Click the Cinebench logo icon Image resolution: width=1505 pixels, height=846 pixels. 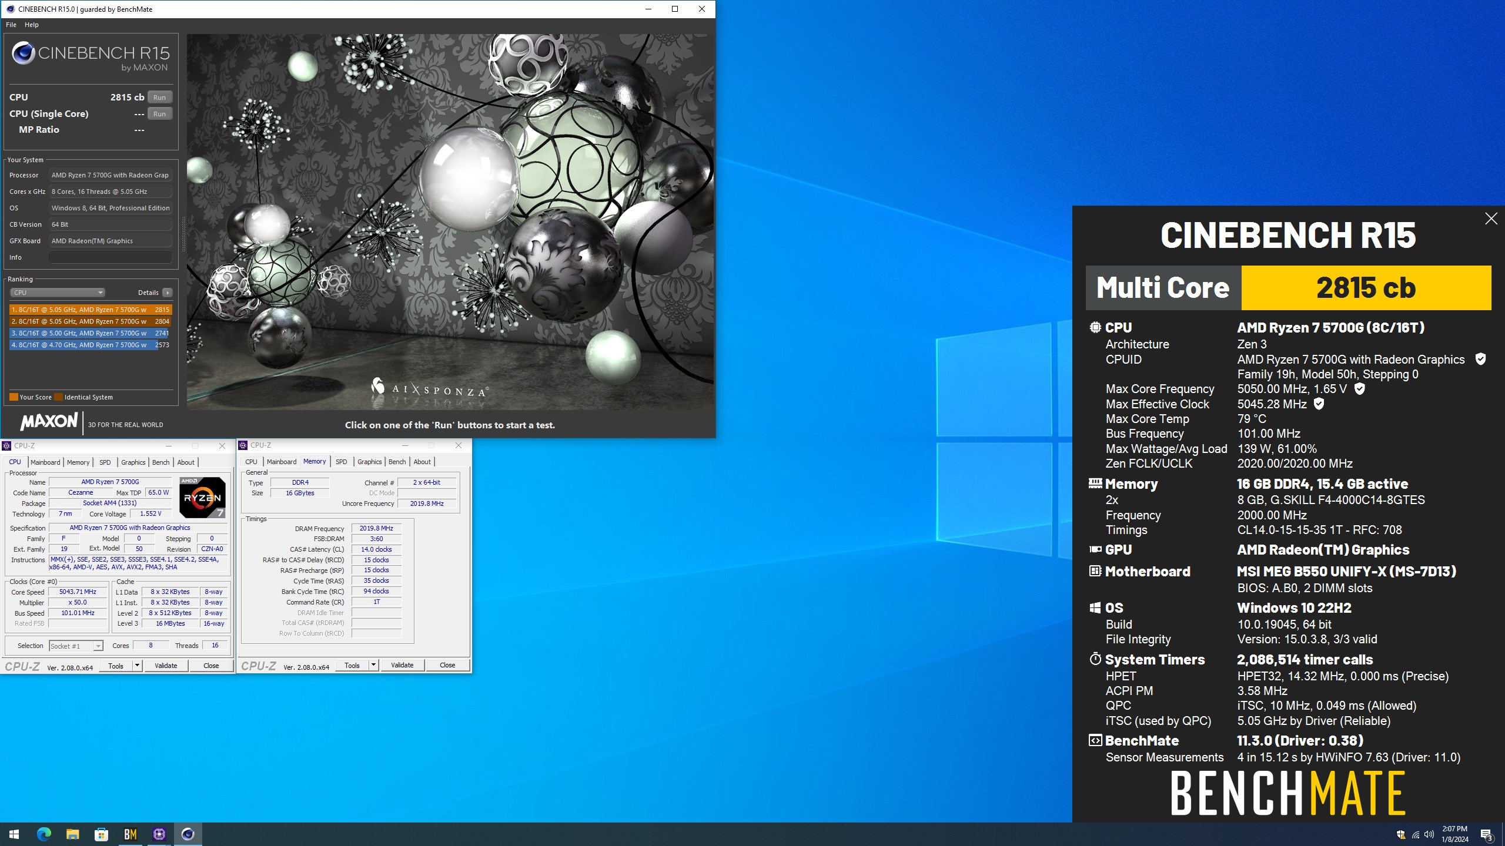24,53
